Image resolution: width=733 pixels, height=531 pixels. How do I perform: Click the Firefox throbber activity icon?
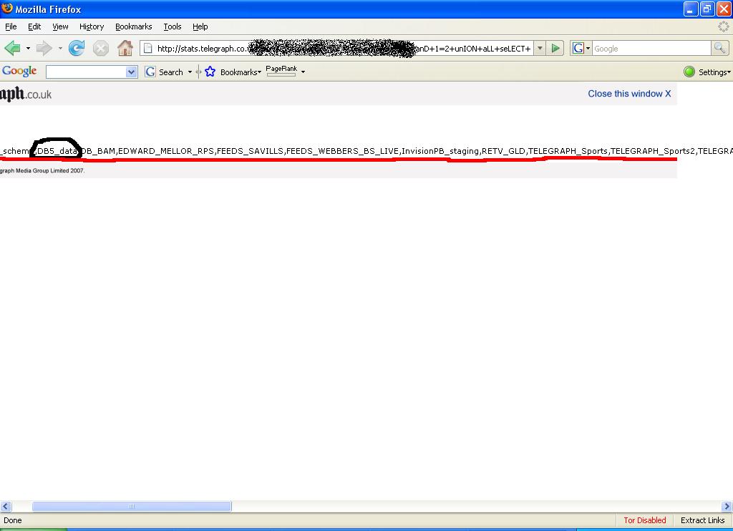(723, 26)
